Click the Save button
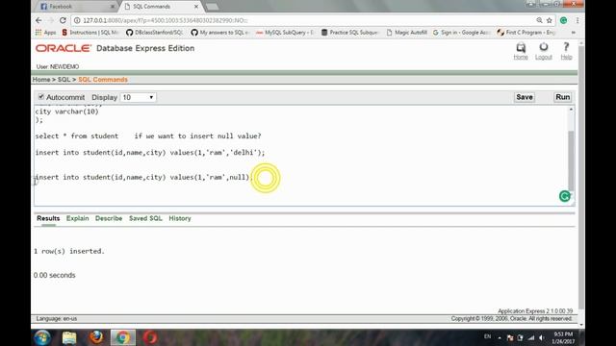Image resolution: width=616 pixels, height=346 pixels. (x=524, y=97)
